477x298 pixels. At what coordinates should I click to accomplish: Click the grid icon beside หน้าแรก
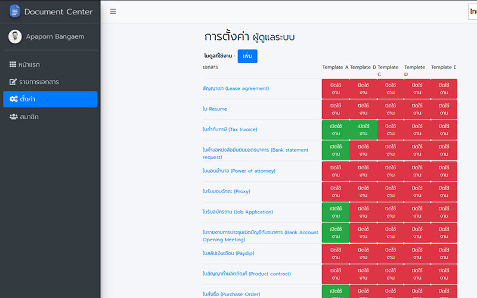(13, 64)
